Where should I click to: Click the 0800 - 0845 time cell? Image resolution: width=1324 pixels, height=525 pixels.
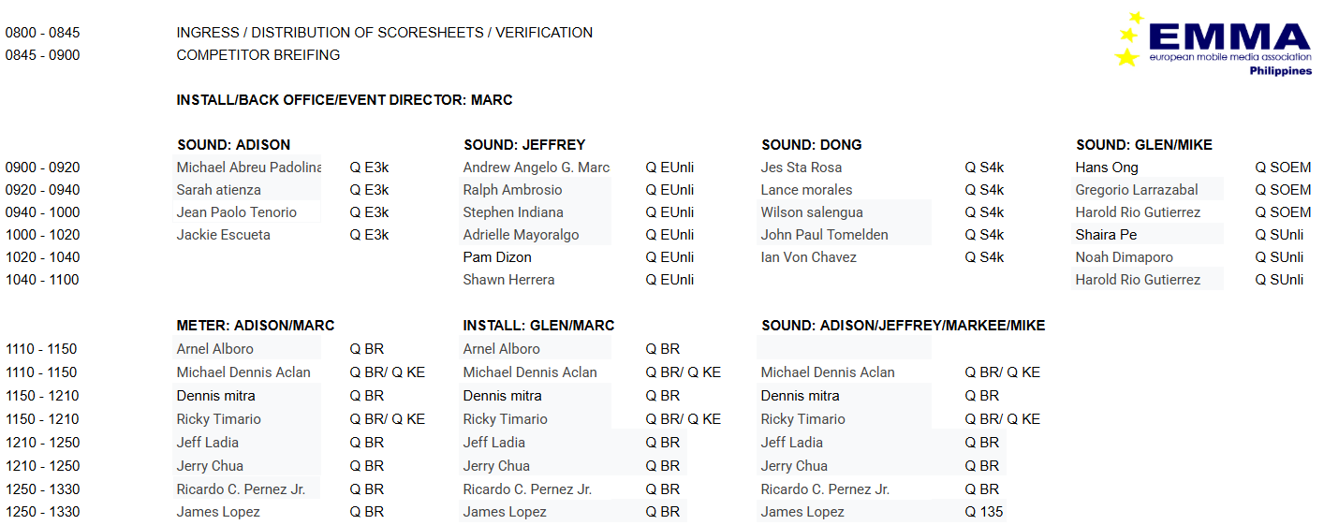tap(43, 33)
